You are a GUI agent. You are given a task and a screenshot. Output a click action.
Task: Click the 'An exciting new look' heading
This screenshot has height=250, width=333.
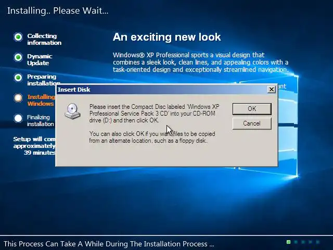[166, 37]
